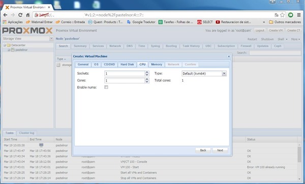Click Create CT button

(x=294, y=30)
